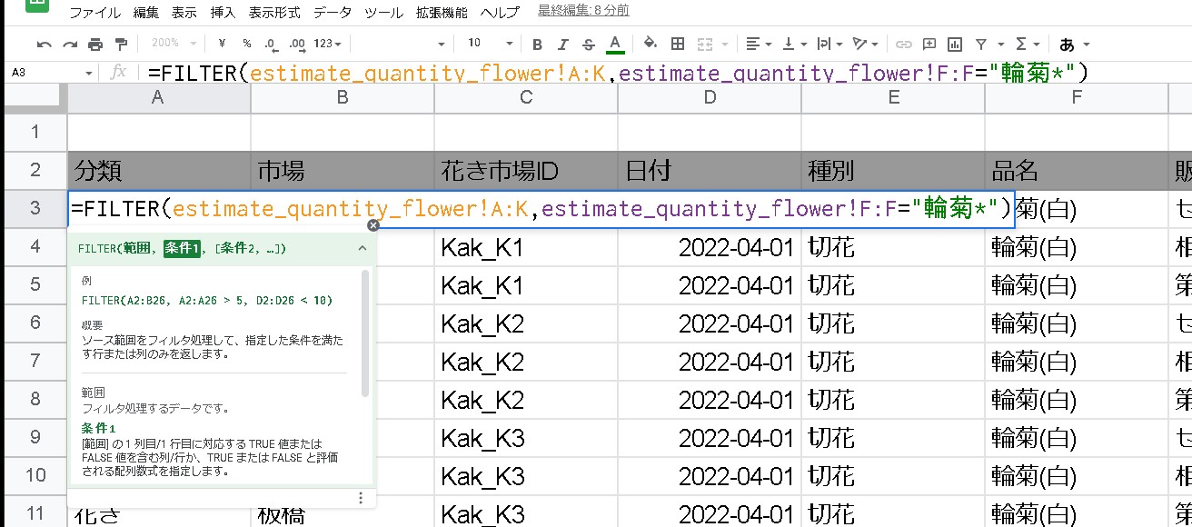Select the print icon

pyautogui.click(x=94, y=43)
